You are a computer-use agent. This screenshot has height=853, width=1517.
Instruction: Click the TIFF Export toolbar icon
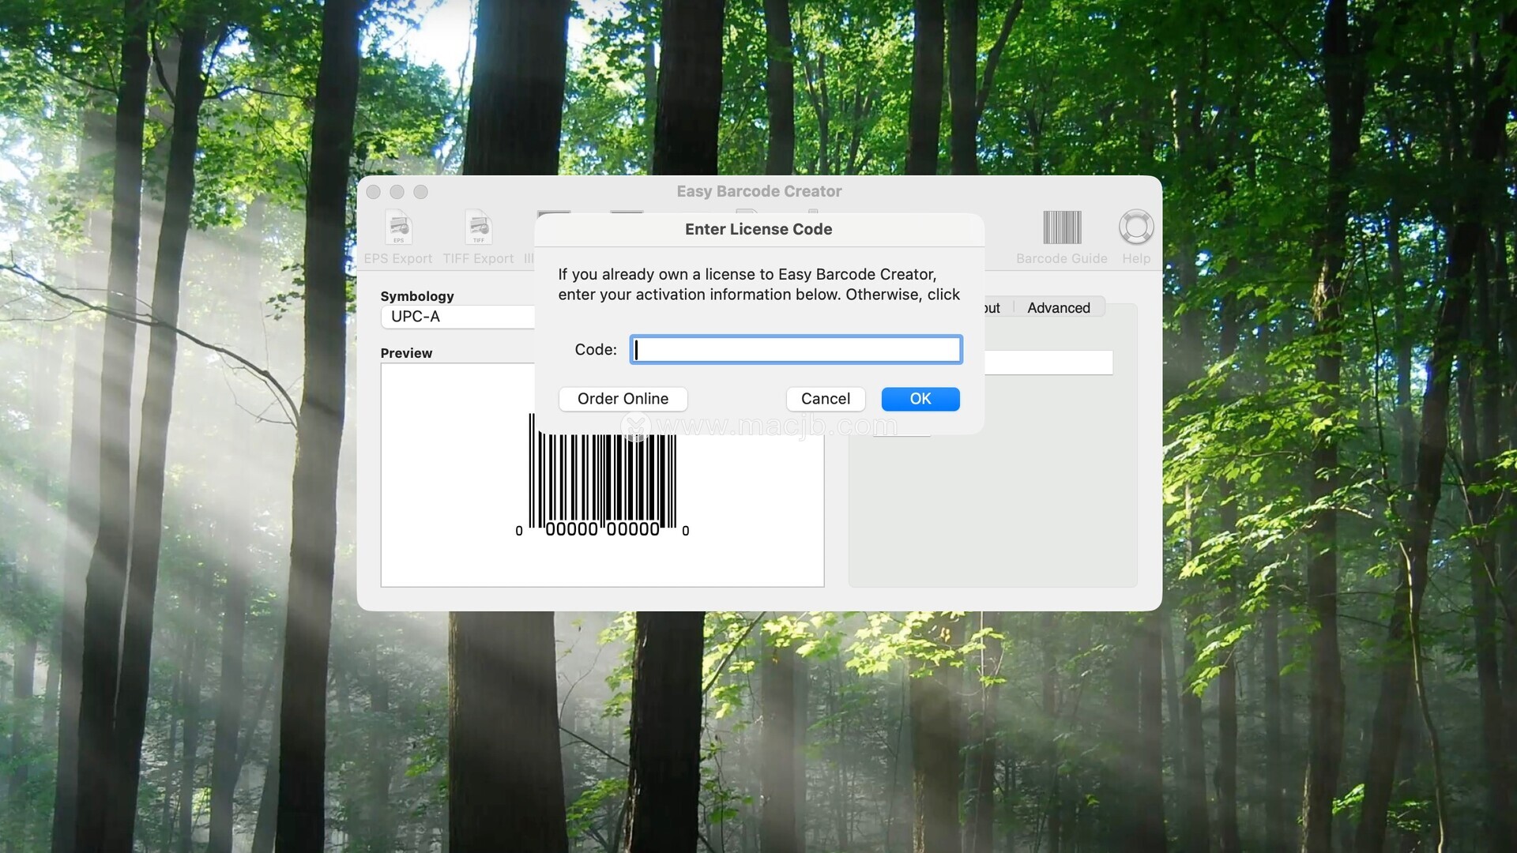[478, 228]
